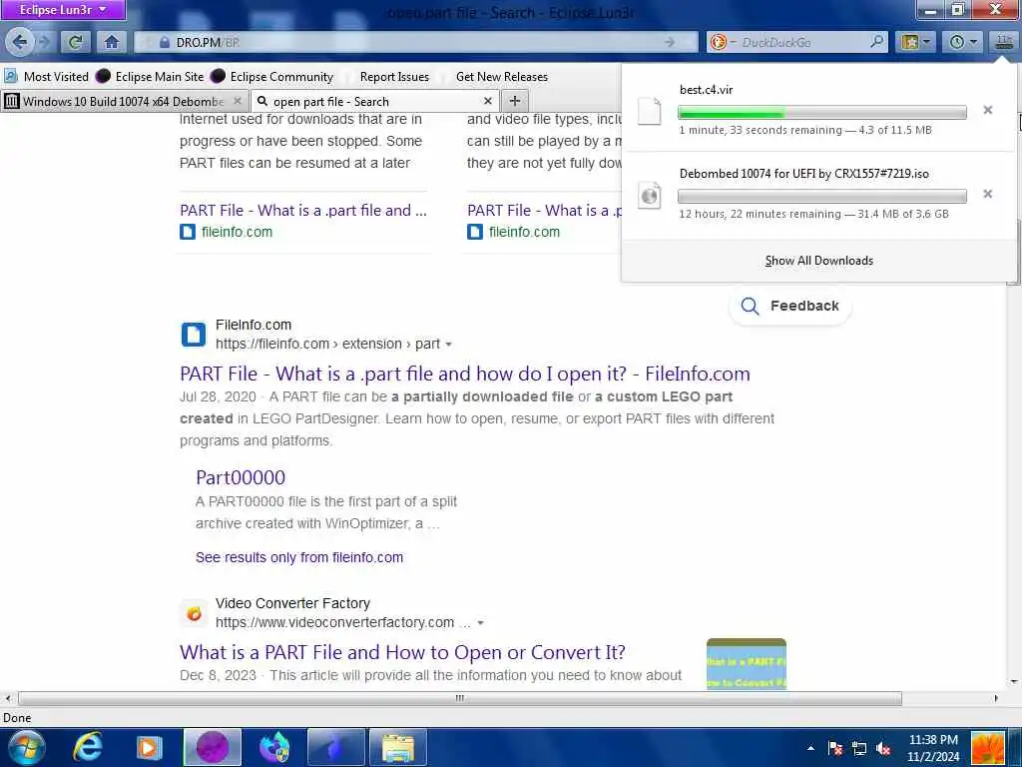Open the Eclipse Community bookmark

(x=272, y=76)
